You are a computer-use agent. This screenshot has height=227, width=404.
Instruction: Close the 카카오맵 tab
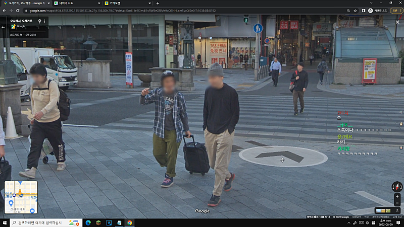pos(149,4)
